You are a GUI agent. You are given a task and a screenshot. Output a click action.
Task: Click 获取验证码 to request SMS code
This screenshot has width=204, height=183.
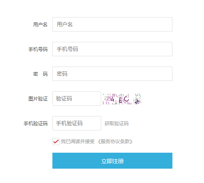click(x=116, y=124)
